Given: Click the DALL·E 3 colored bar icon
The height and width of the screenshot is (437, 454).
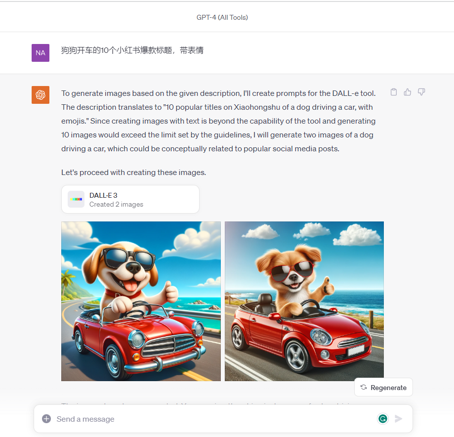Looking at the screenshot, I should pyautogui.click(x=76, y=199).
